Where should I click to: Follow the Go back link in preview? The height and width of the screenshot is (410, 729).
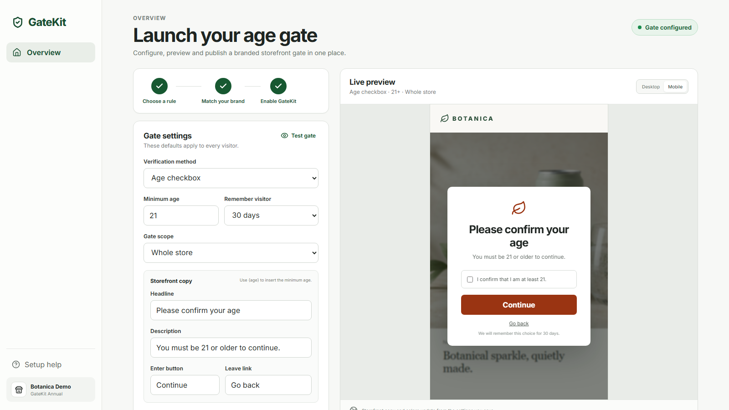519,323
